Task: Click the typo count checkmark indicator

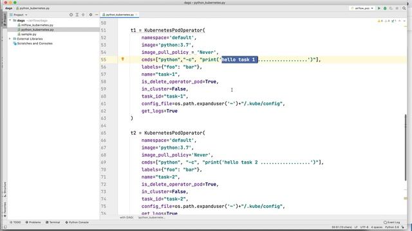Action: tap(393, 21)
